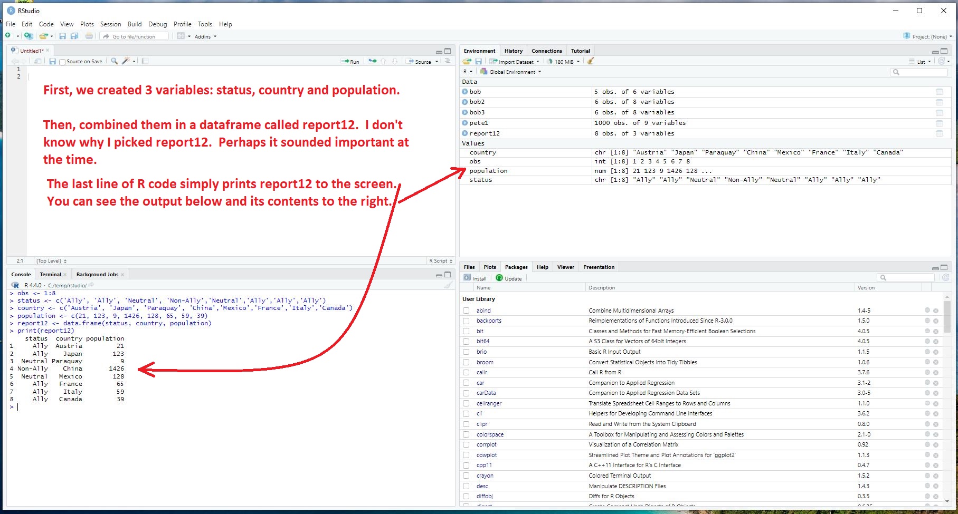Click the code tools magic wand icon

point(126,61)
